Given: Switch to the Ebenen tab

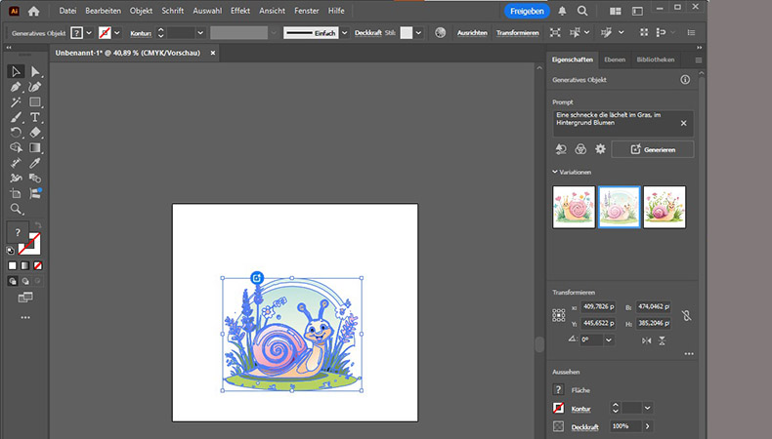Looking at the screenshot, I should point(615,60).
